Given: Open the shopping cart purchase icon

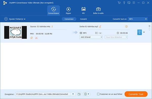Looking at the screenshot, I should tap(119, 3).
